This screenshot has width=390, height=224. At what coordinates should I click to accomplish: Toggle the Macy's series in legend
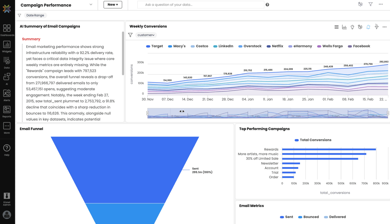pyautogui.click(x=176, y=46)
